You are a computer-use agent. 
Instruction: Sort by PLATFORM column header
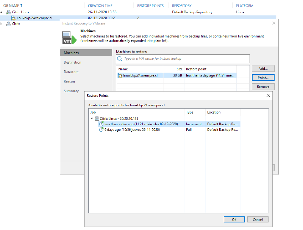point(244,6)
